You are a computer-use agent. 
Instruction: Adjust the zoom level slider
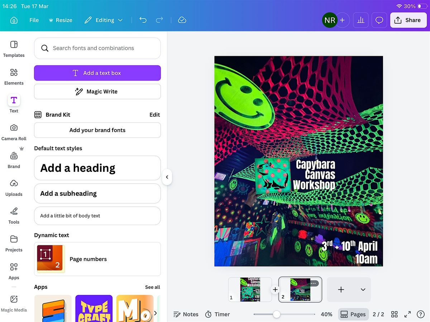pyautogui.click(x=276, y=314)
